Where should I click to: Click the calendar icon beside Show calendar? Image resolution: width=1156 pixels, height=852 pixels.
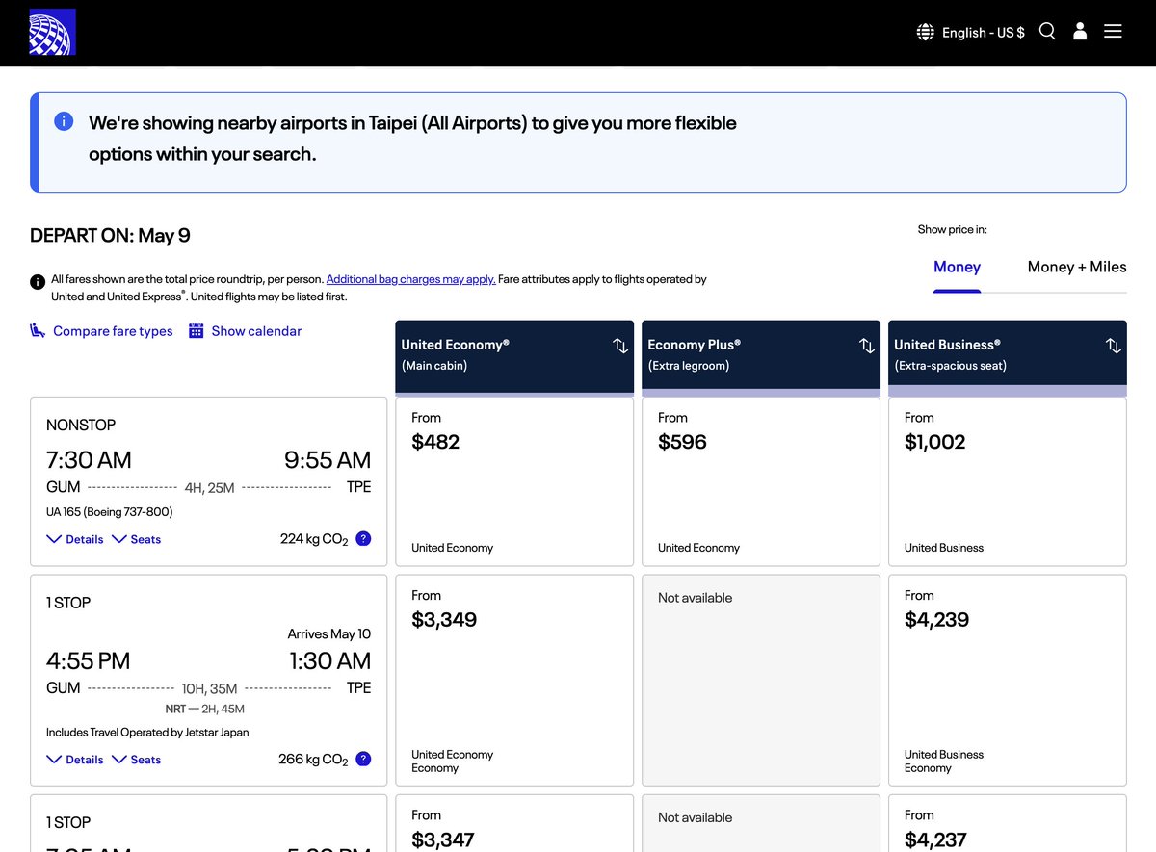tap(196, 331)
